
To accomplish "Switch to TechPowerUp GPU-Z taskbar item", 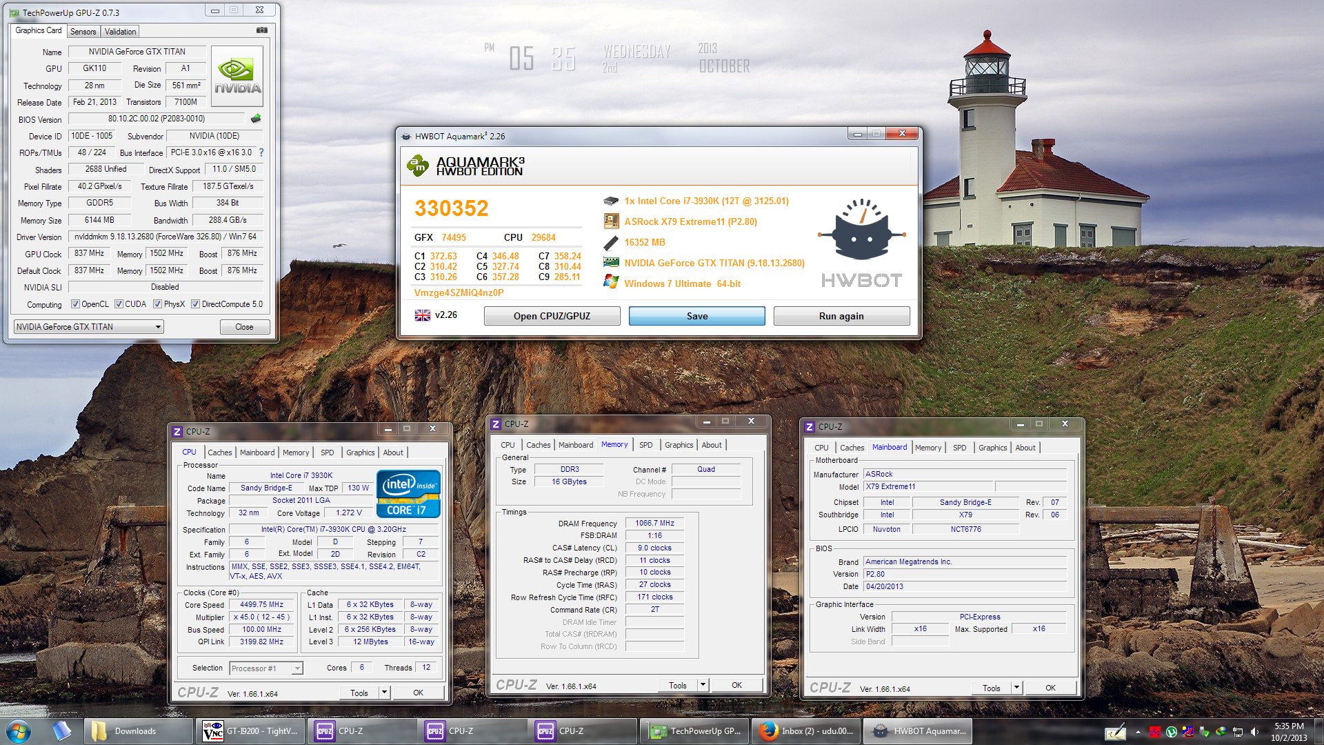I will click(693, 731).
